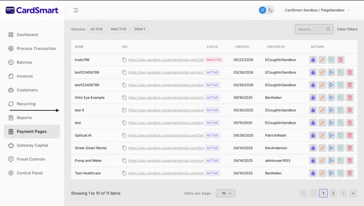This screenshot has height=206, width=364.
Task: Launch play icon for Opticall.AI row
Action: coord(331,136)
